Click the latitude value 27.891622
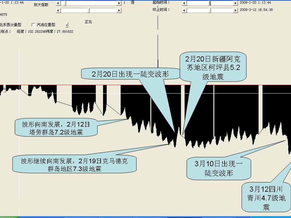The width and height of the screenshot is (291, 218). [x=65, y=32]
